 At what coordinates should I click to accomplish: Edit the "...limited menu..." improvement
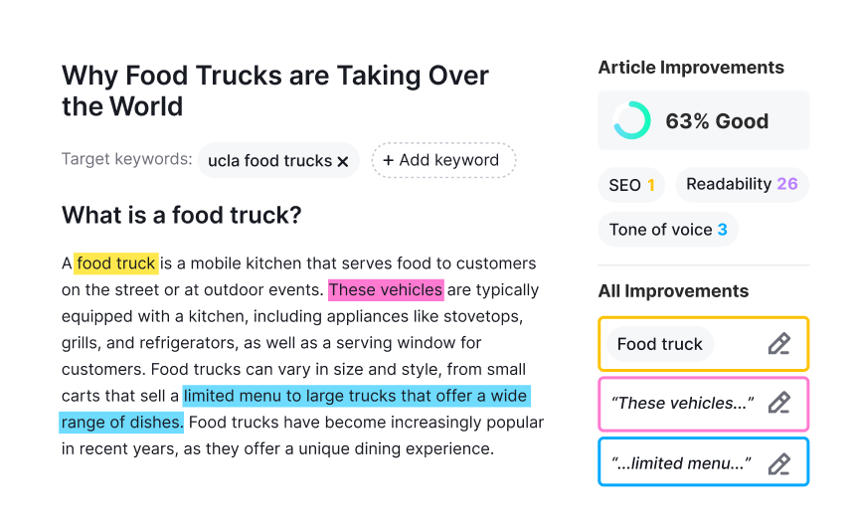pyautogui.click(x=778, y=462)
